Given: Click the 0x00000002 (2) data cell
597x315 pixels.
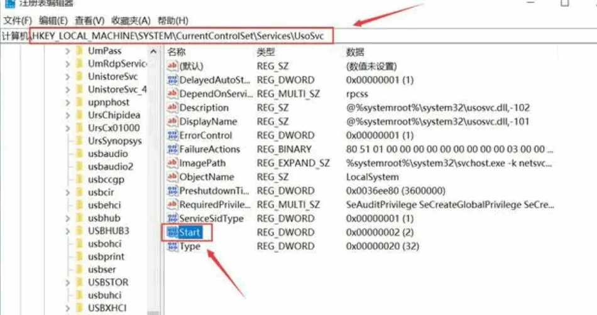Looking at the screenshot, I should click(380, 232).
